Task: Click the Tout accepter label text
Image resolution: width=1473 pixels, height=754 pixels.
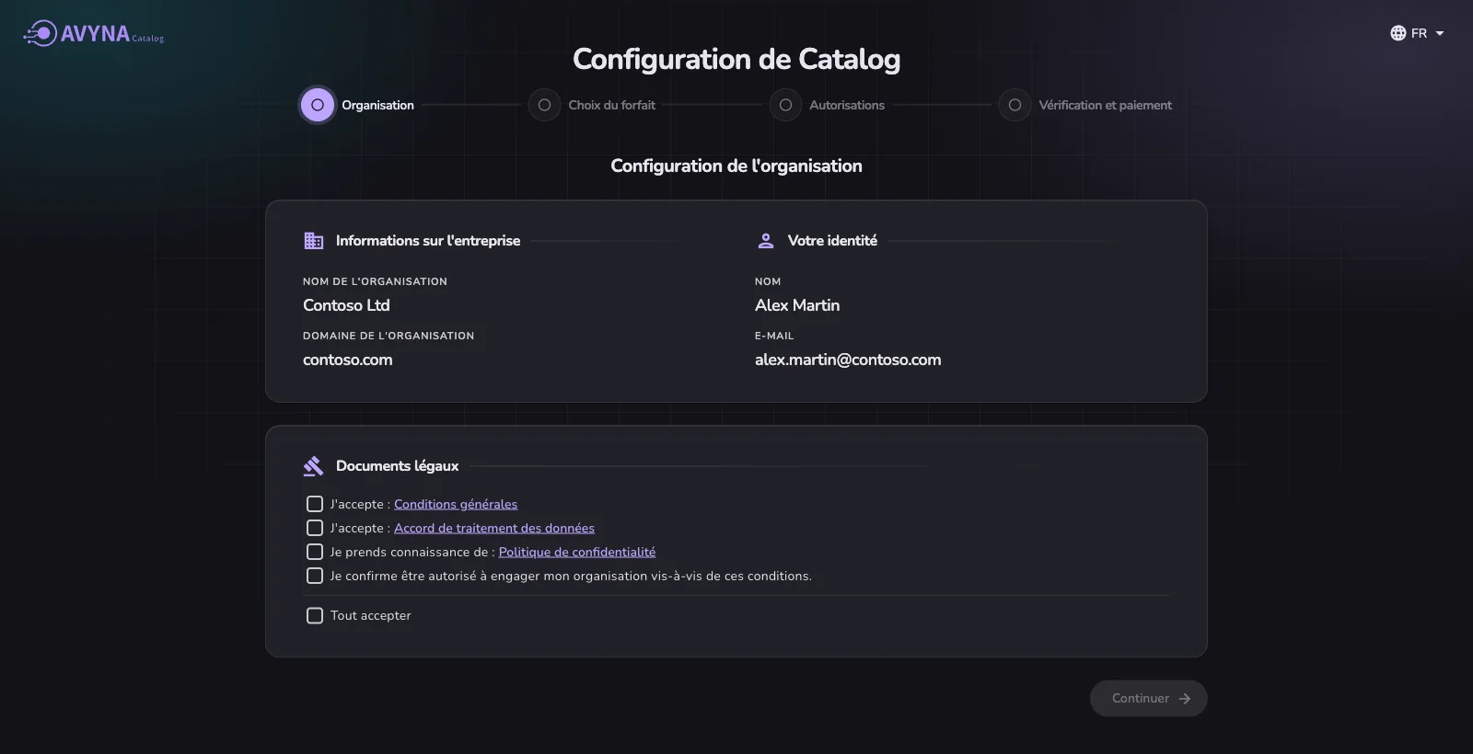Action: [371, 615]
